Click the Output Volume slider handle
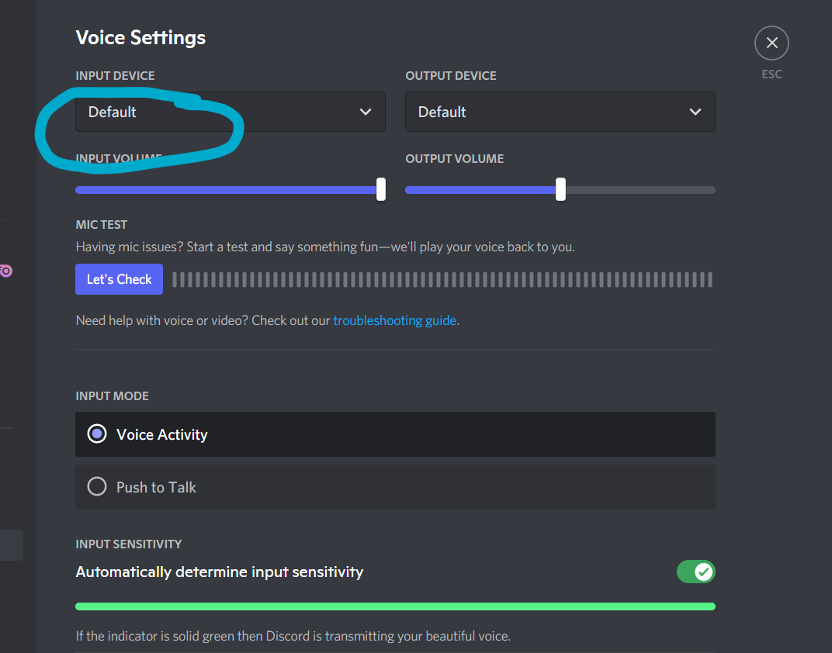Viewport: 832px width, 653px height. click(x=560, y=190)
